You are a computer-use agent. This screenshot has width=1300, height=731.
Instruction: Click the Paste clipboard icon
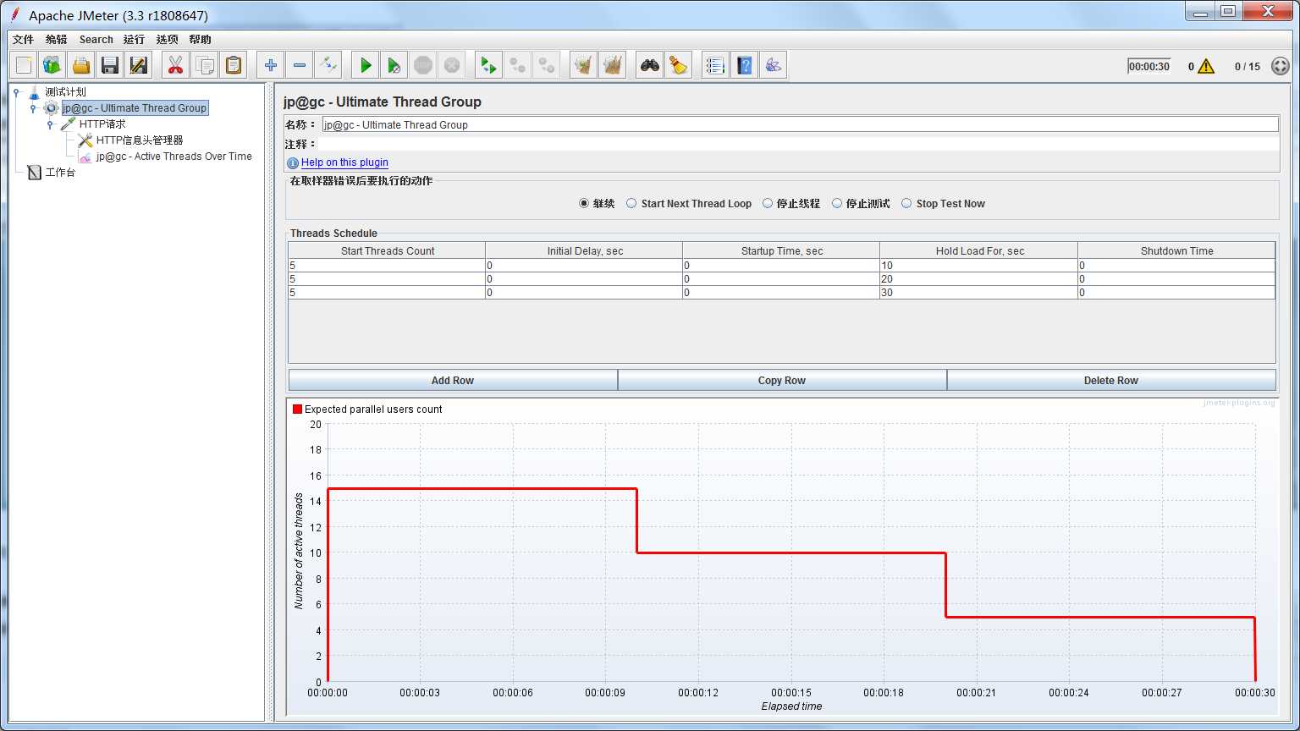[x=233, y=65]
